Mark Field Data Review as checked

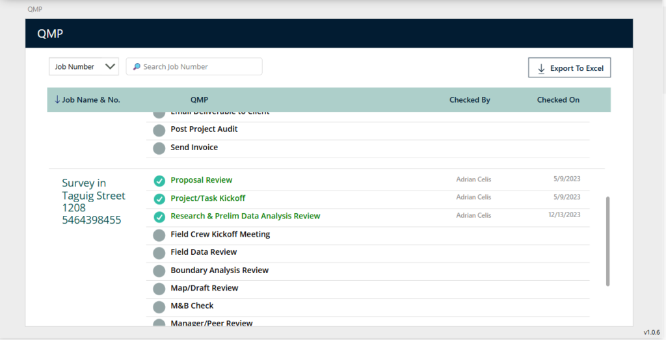tap(159, 253)
